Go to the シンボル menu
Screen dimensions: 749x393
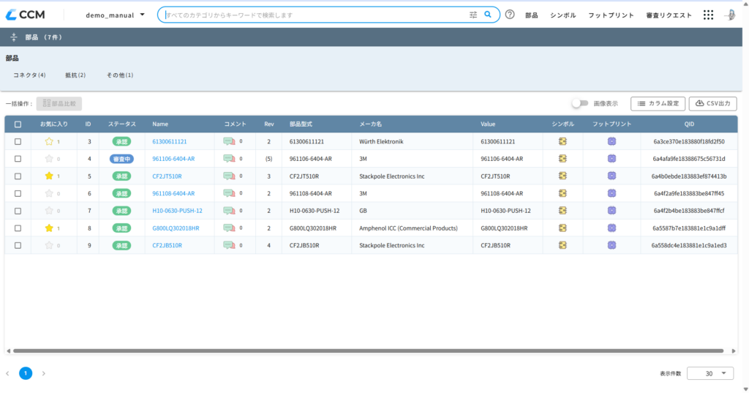point(562,15)
